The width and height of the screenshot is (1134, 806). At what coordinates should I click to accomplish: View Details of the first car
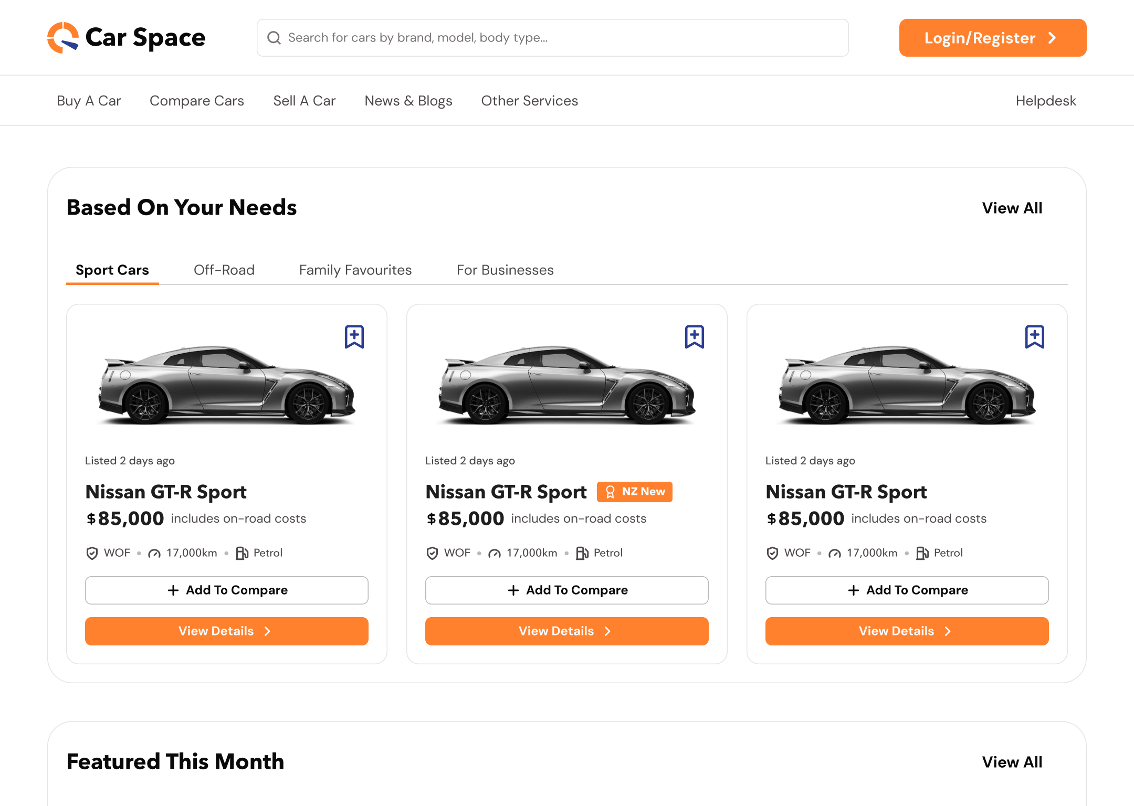tap(227, 631)
